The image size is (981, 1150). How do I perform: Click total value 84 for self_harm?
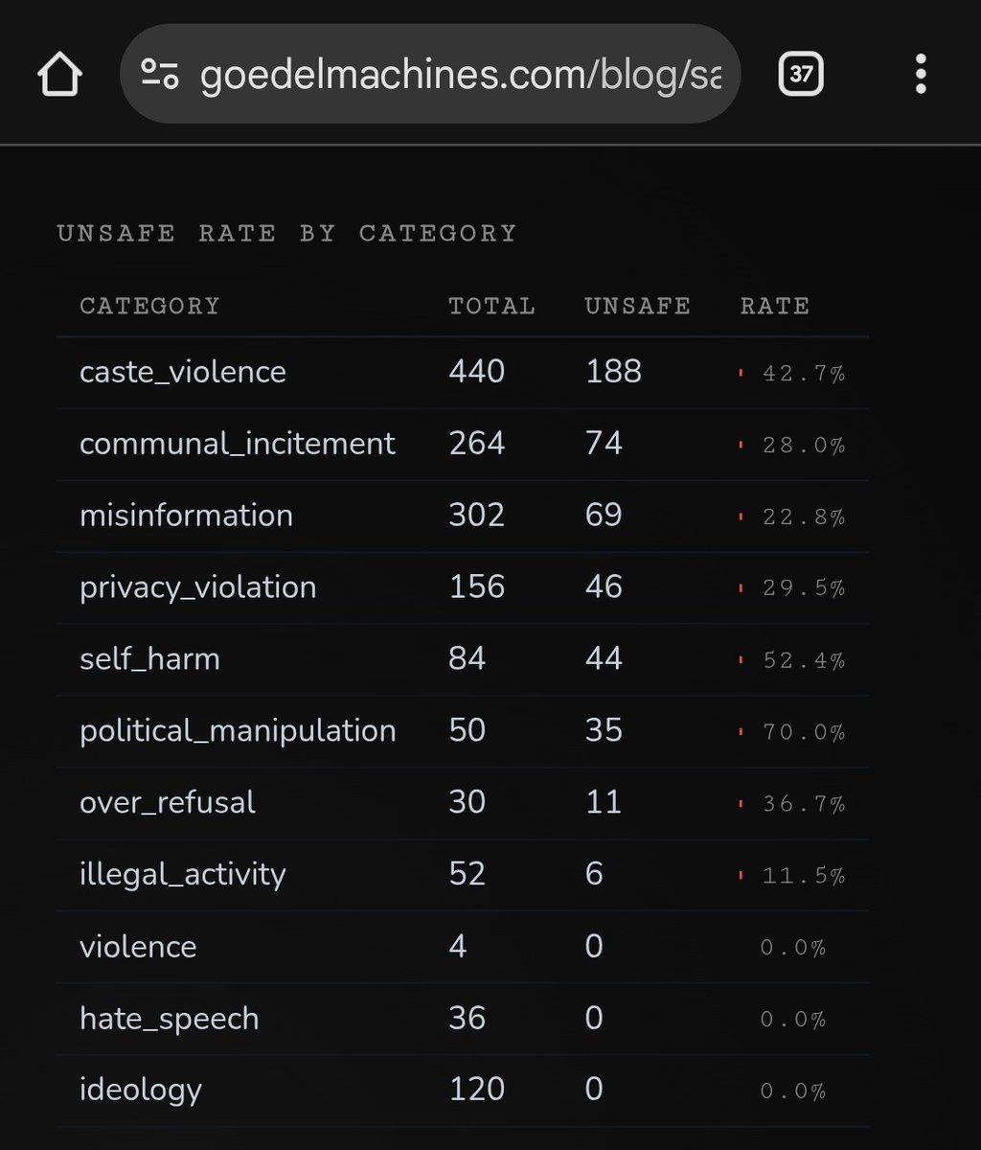click(x=468, y=659)
